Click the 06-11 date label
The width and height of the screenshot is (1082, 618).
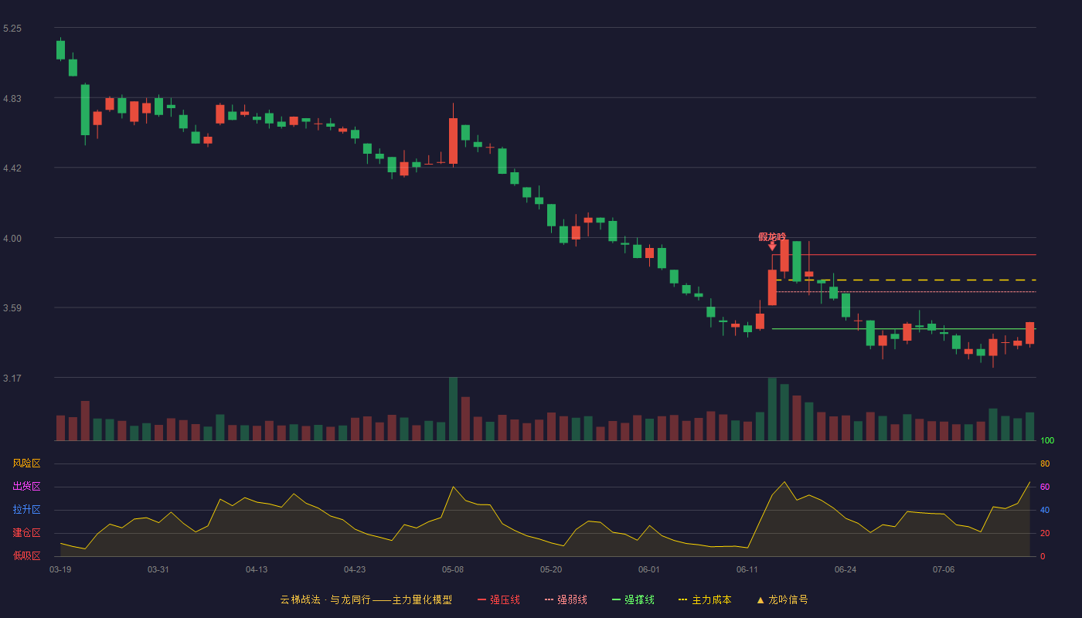coord(747,569)
